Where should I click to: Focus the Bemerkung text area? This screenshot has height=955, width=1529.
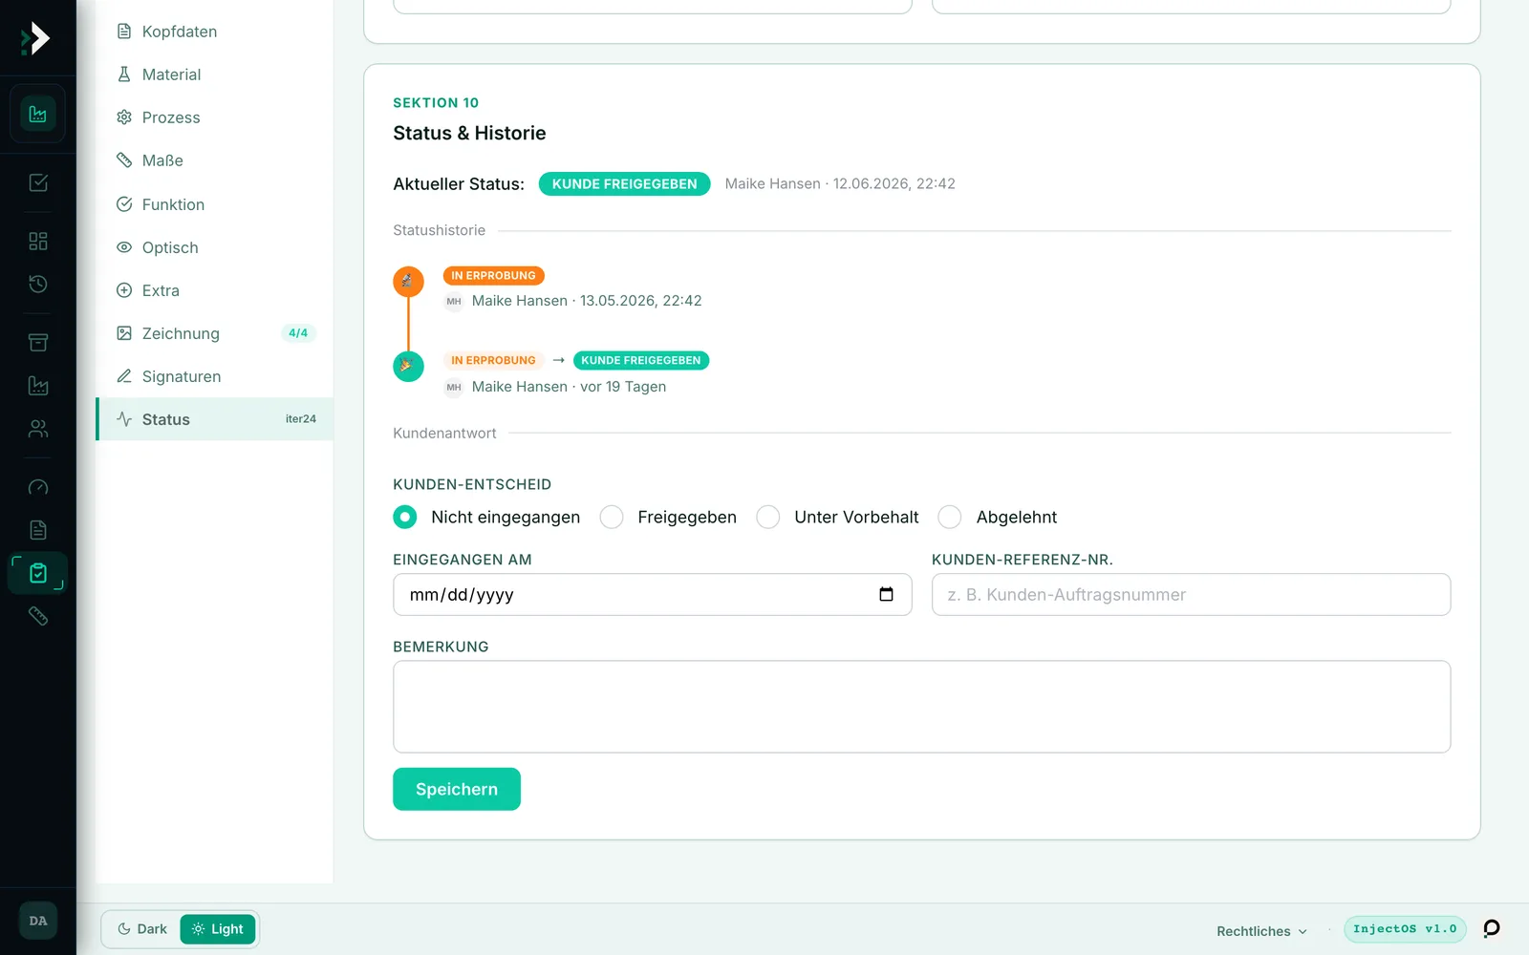coord(922,707)
